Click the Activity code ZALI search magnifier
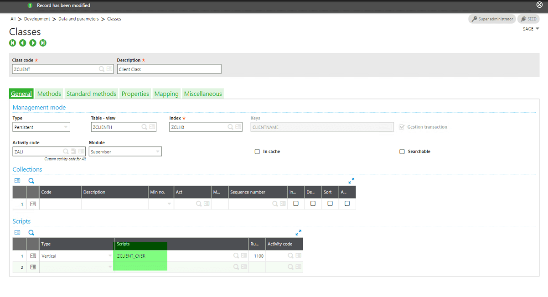Image resolution: width=548 pixels, height=297 pixels. [x=66, y=151]
